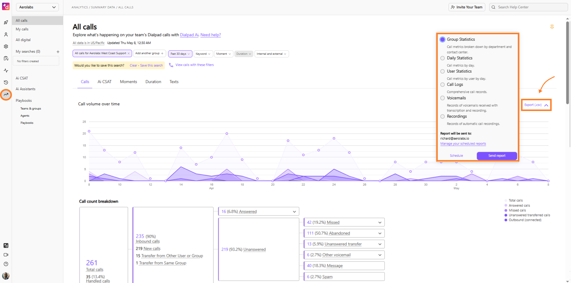
Task: Open the history clock icon in sidebar
Action: [x=6, y=82]
